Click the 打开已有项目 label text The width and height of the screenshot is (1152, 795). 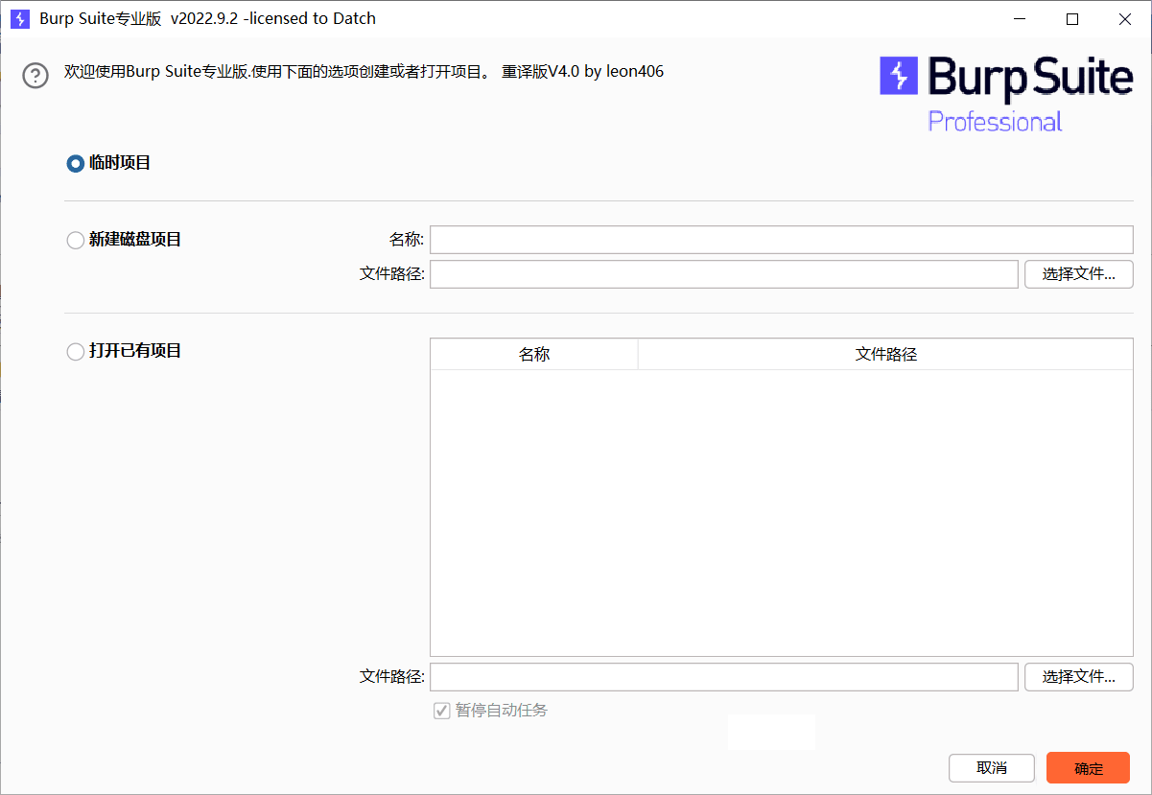coord(135,351)
